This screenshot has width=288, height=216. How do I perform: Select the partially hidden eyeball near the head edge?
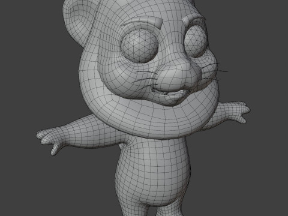pos(195,41)
